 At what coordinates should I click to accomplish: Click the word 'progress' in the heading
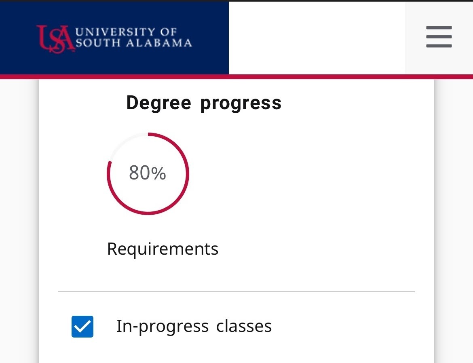[241, 103]
